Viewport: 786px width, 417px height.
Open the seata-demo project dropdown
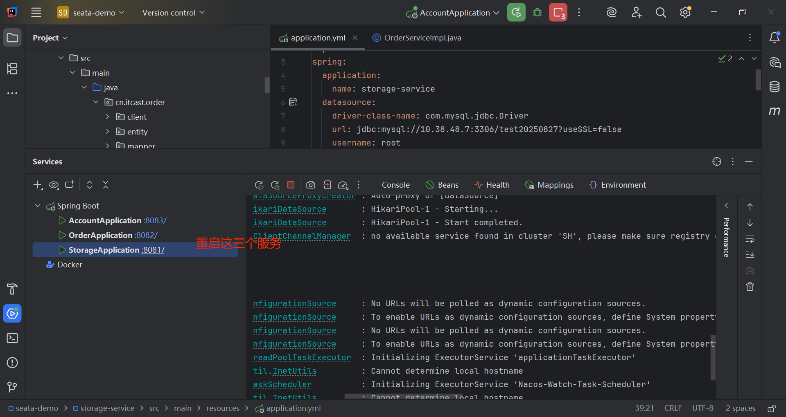[90, 13]
